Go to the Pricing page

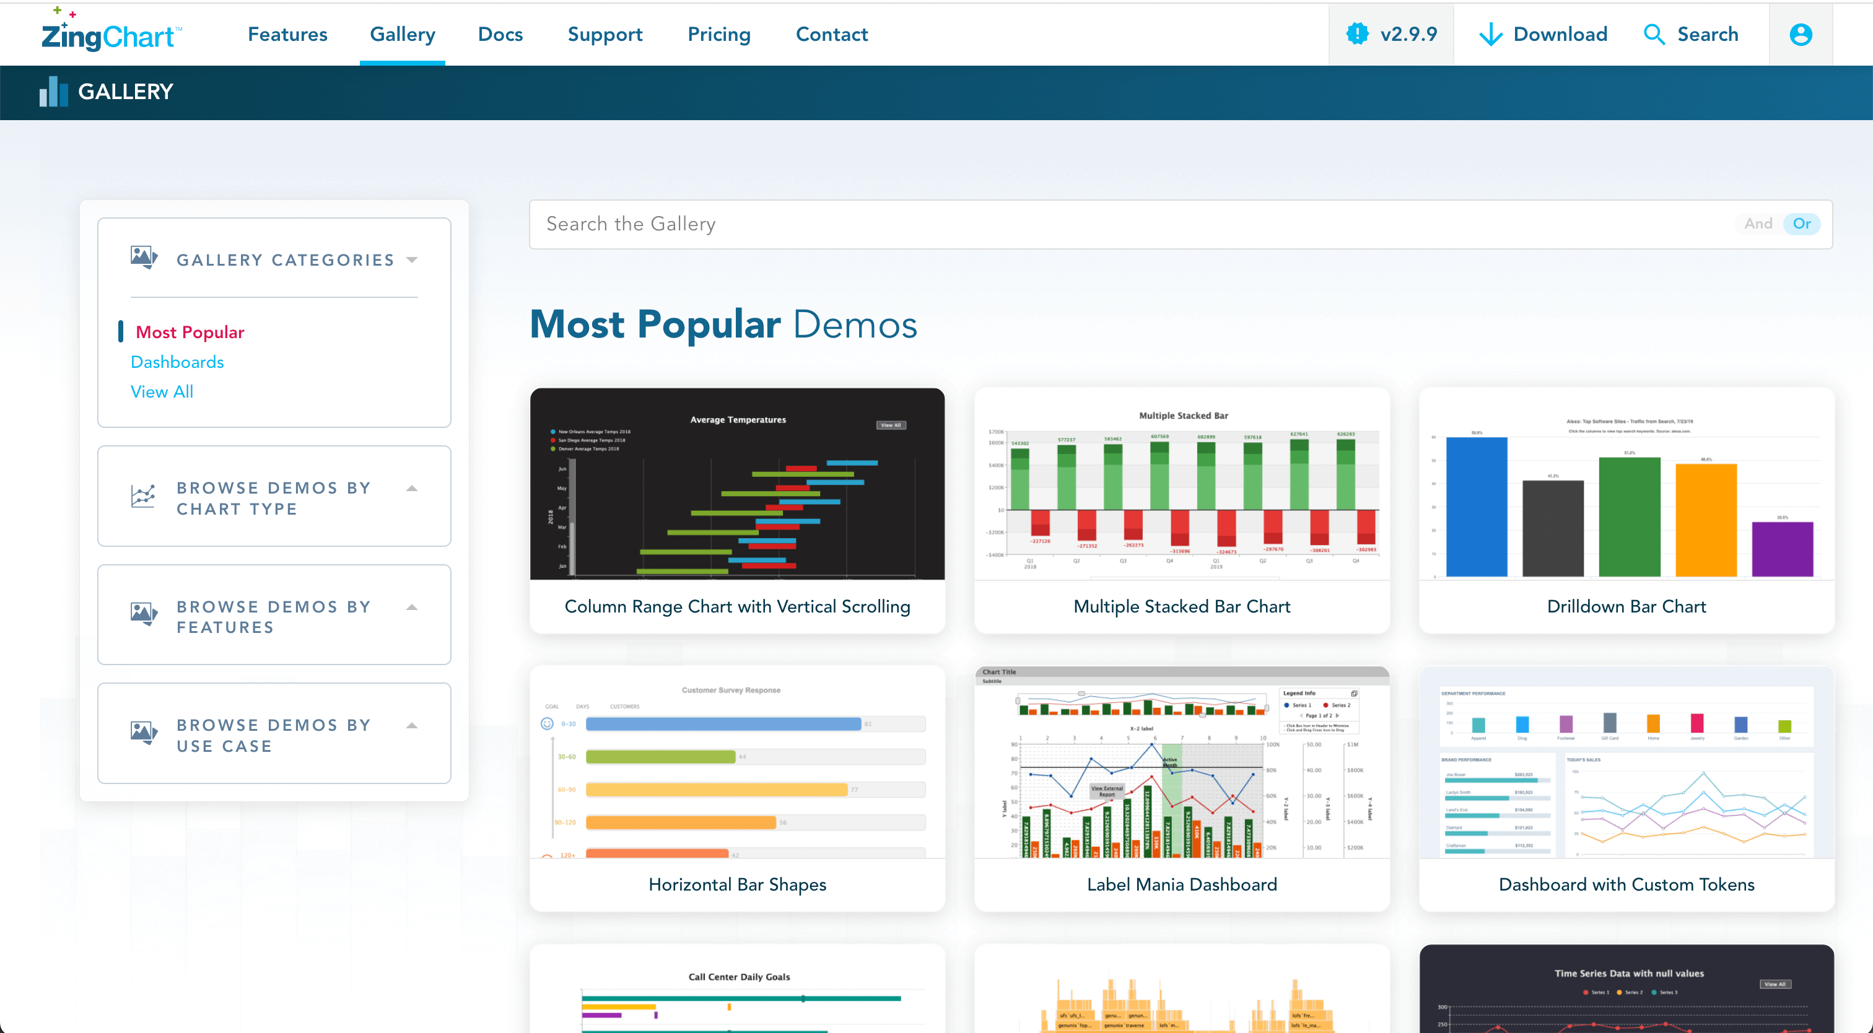[719, 34]
